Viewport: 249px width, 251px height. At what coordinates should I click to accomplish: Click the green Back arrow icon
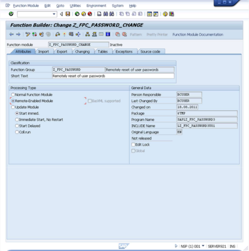point(77,14)
